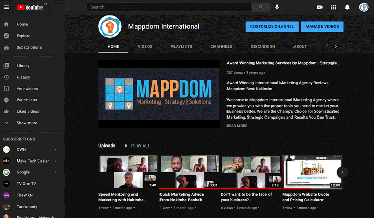The image size is (374, 218).
Task: Click the Mappdom International channel avatar
Action: 110,26
